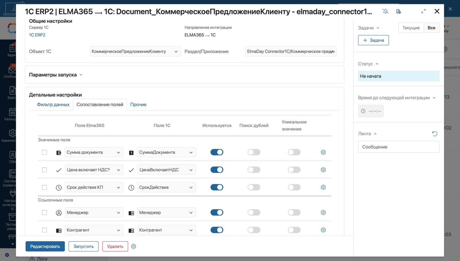Open gear settings for Срок действия КП row
Viewport: 460px width, 261px height.
point(323,187)
